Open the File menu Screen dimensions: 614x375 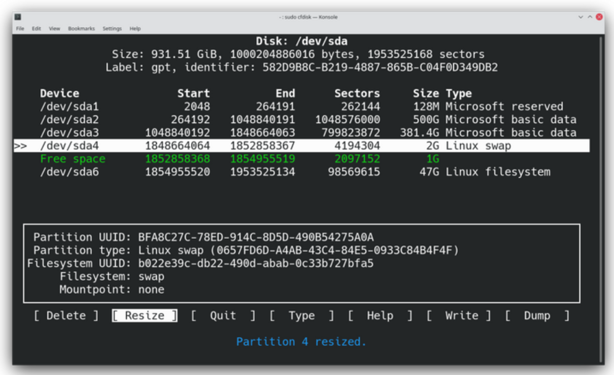[x=20, y=29]
